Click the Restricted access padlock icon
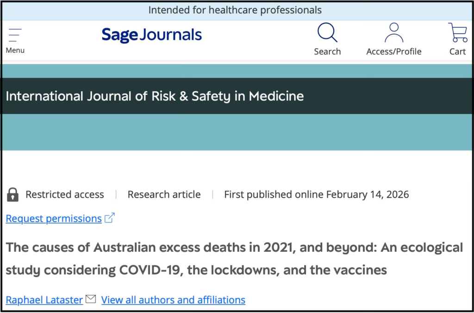Viewport: 474px width, 313px height. 13,194
